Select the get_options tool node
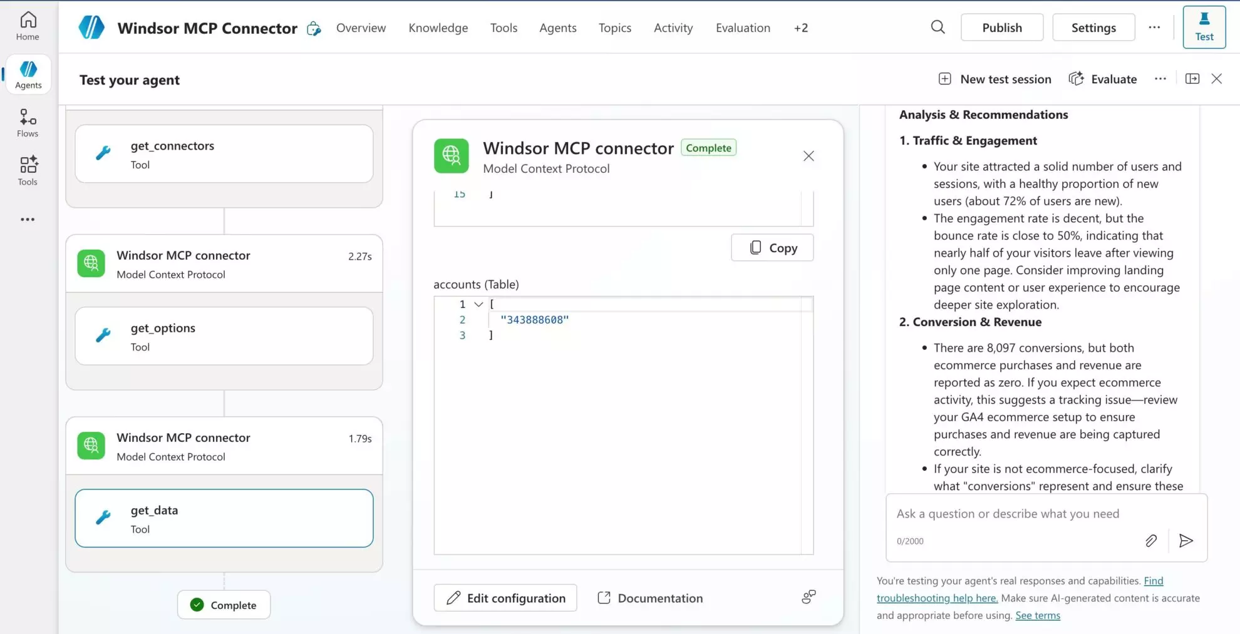1240x634 pixels. click(224, 336)
